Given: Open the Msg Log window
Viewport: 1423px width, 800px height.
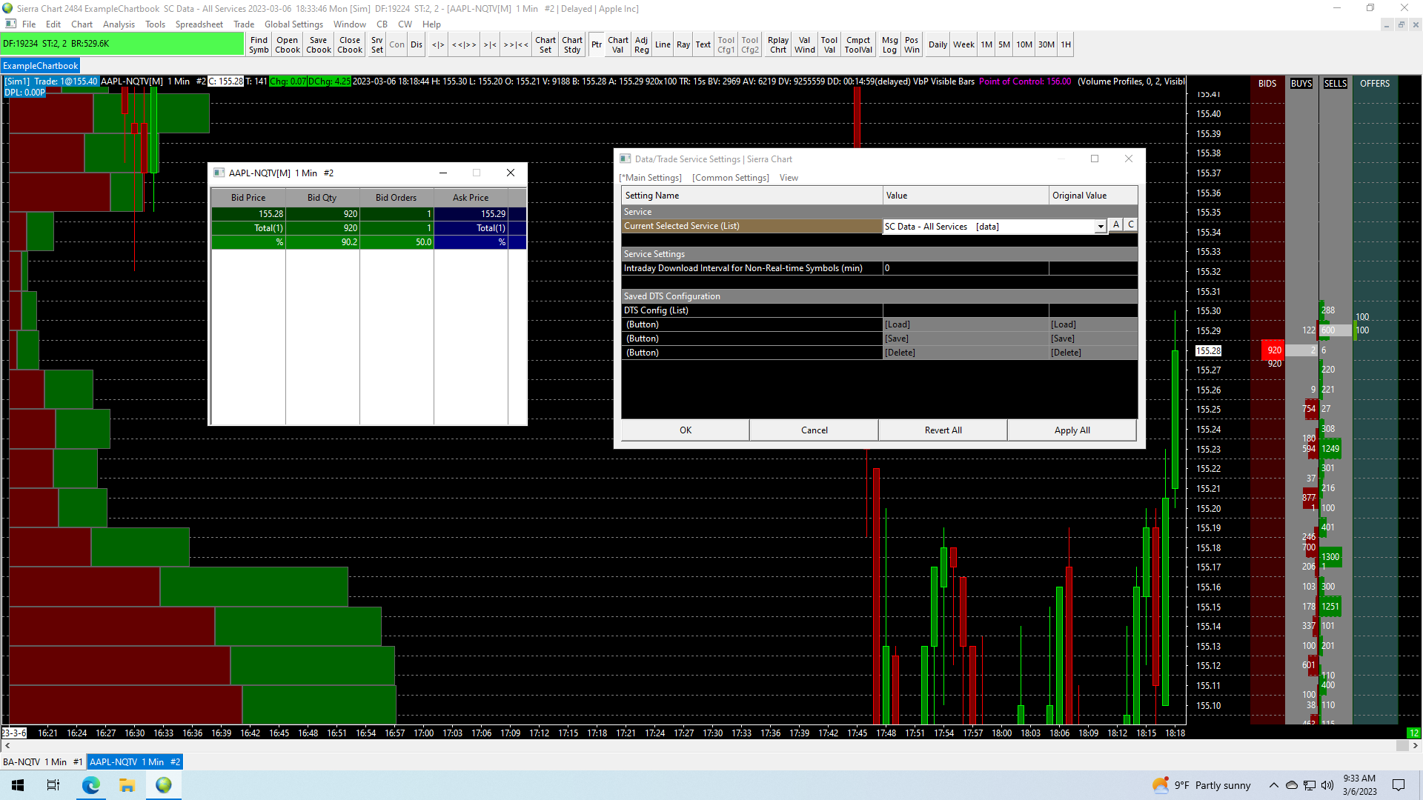Looking at the screenshot, I should (x=889, y=45).
